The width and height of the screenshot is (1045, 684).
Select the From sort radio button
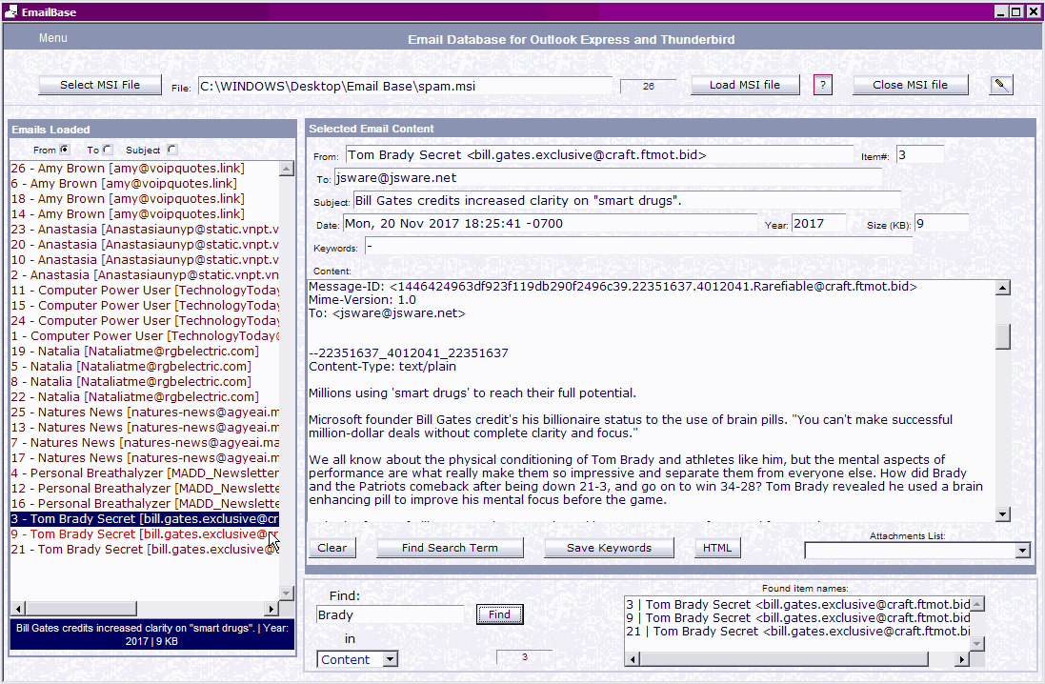coord(65,150)
